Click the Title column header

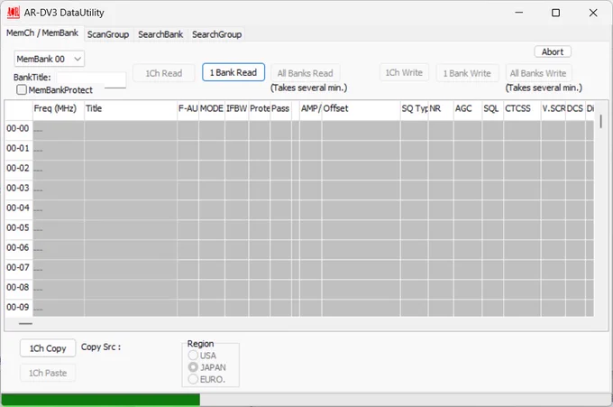click(131, 109)
